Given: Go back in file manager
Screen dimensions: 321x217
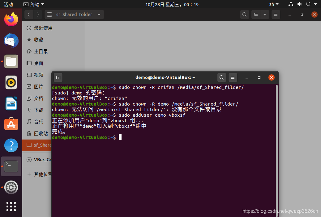Looking at the screenshot, I should (29, 15).
